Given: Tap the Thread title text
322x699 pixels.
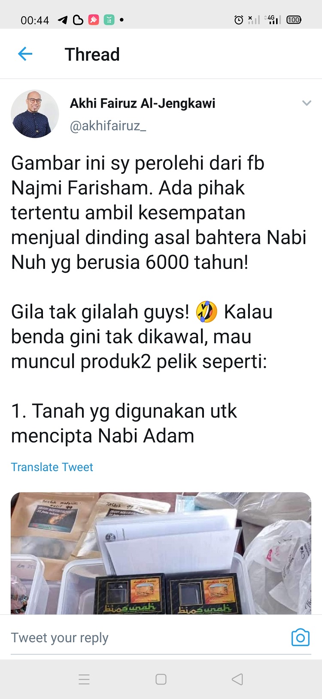Looking at the screenshot, I should pyautogui.click(x=92, y=55).
